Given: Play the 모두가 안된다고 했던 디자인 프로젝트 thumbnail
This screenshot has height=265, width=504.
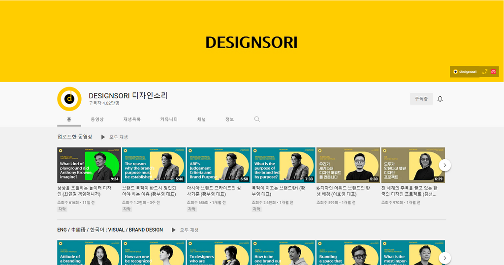Looking at the screenshot, I should coord(413,165).
